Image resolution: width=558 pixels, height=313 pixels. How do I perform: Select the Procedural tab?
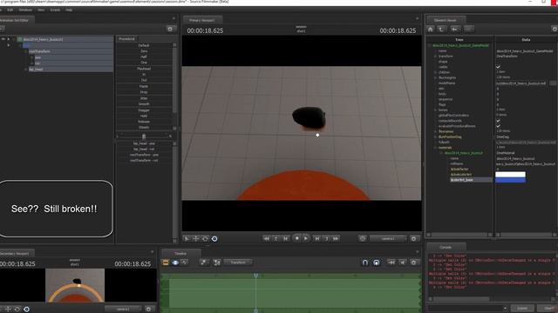coord(126,38)
